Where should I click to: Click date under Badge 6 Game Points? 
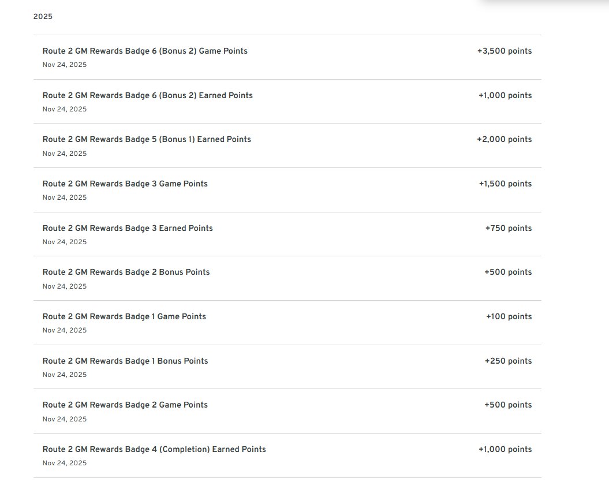65,65
